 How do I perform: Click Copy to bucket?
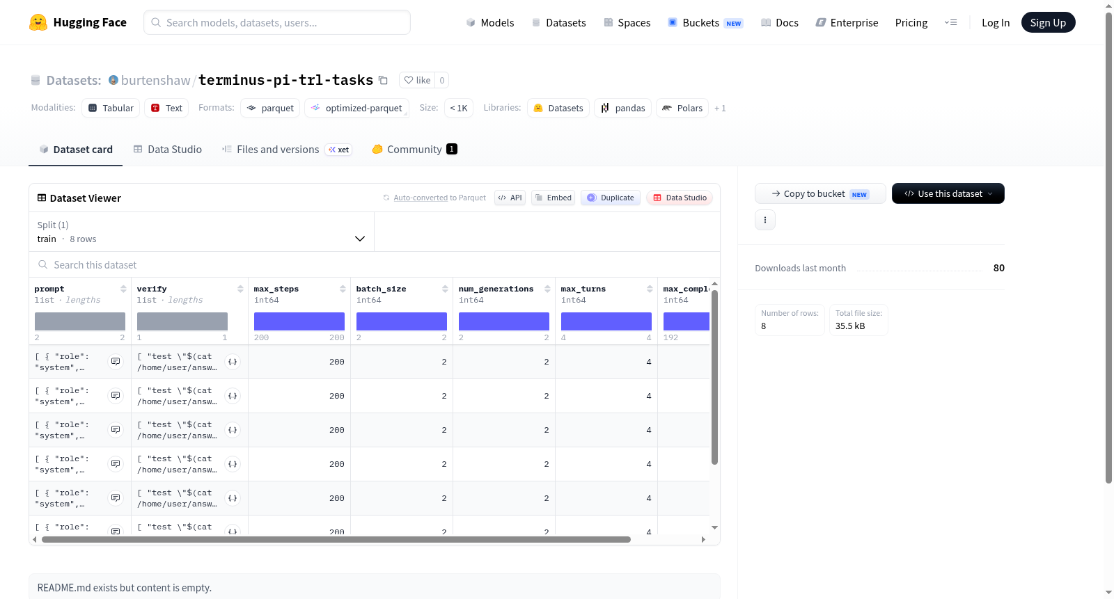tap(820, 193)
